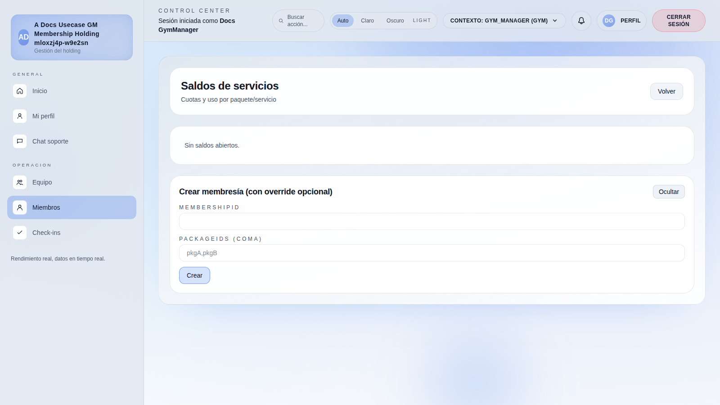Open notifications bell icon
Viewport: 720px width, 405px height.
pyautogui.click(x=581, y=21)
